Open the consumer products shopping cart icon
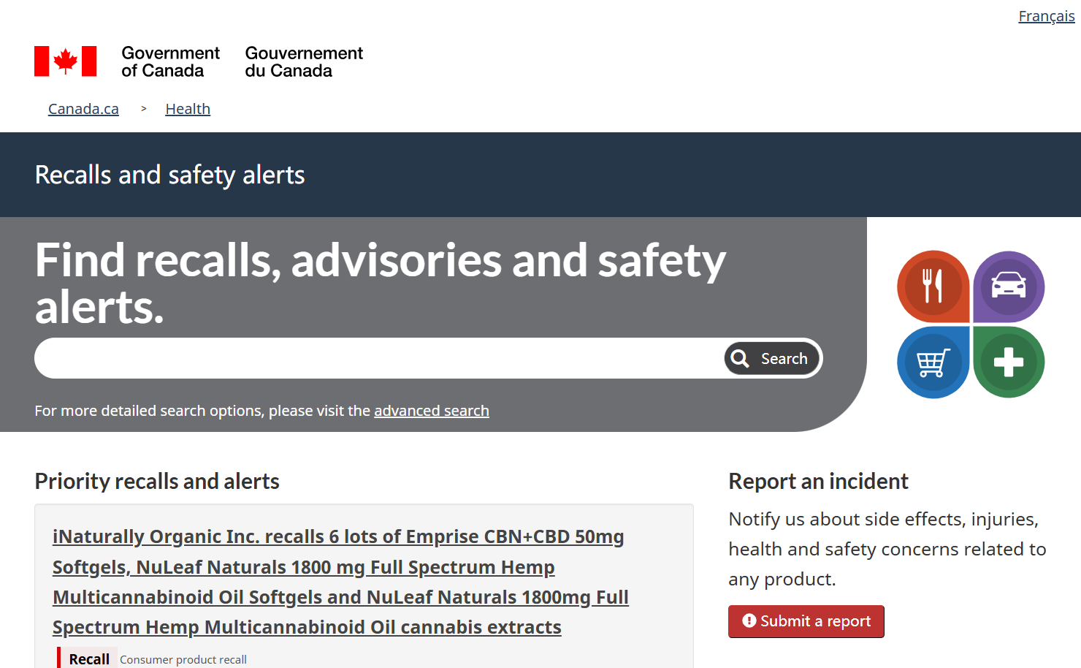 pos(933,363)
